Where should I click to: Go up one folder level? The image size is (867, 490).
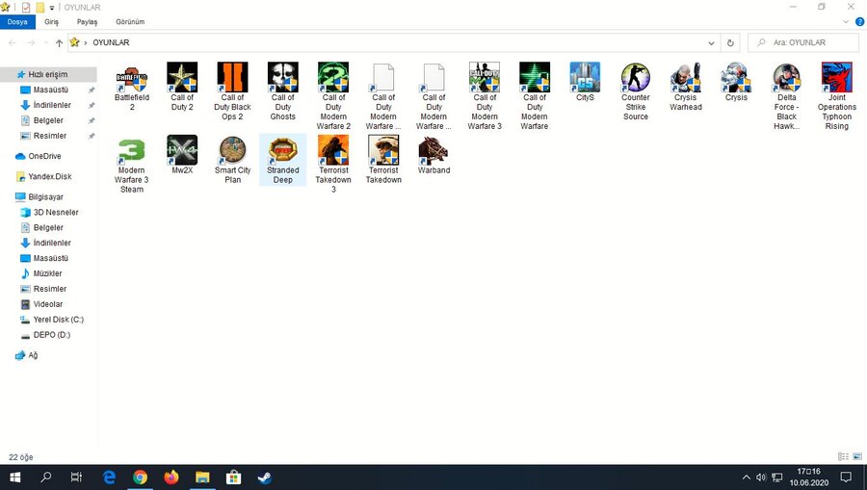[59, 42]
